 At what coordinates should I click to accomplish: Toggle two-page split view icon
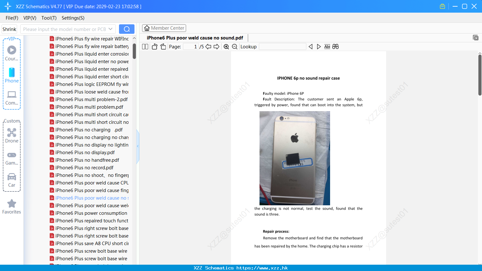[x=145, y=47]
